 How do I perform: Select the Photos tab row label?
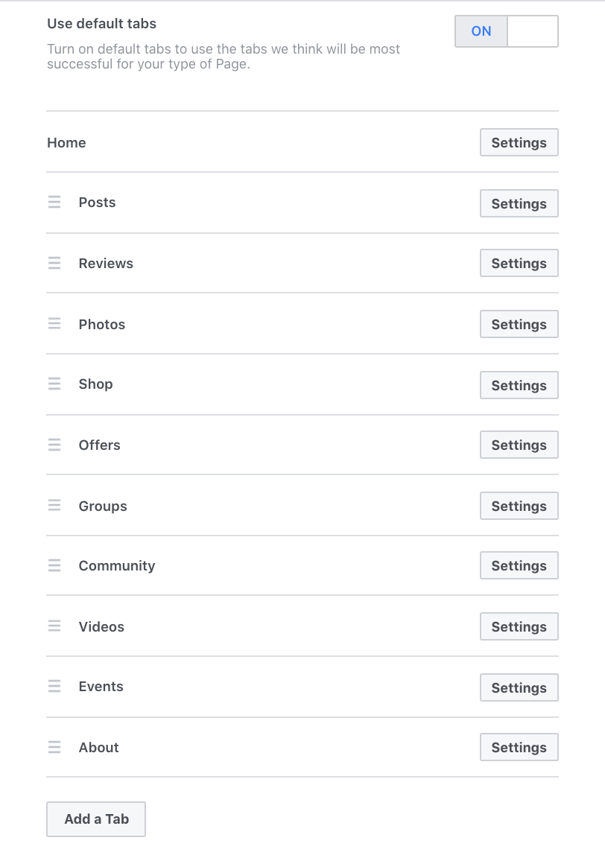click(102, 324)
